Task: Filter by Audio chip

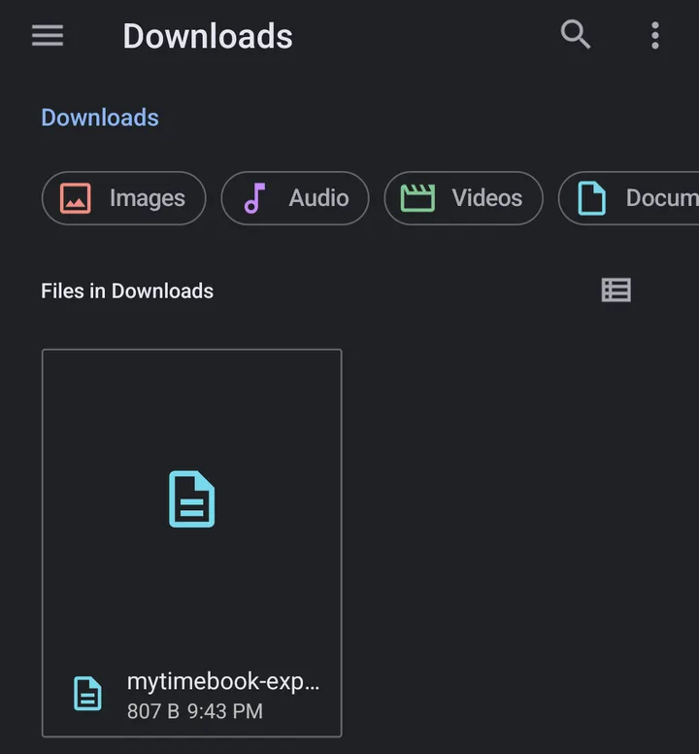Action: (295, 198)
